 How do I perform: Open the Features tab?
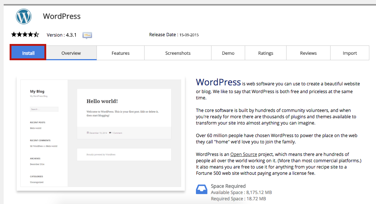[121, 53]
